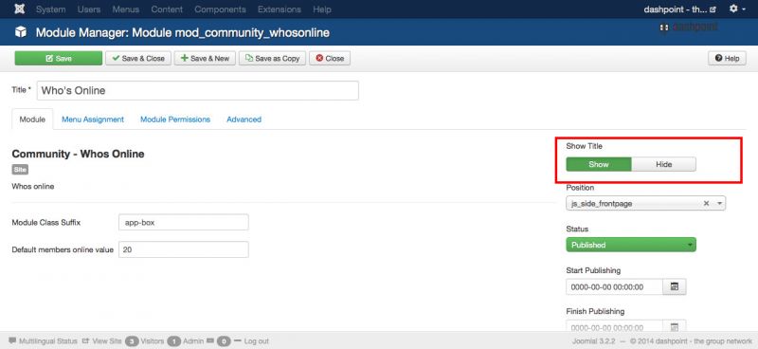Screen dimensions: 758x349
Task: Set Show Title to Show
Action: (x=599, y=165)
